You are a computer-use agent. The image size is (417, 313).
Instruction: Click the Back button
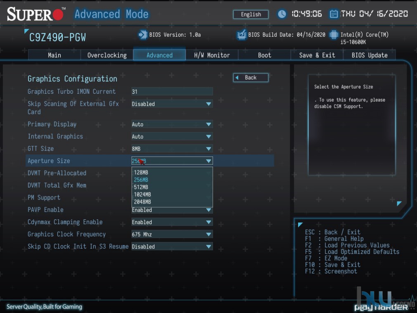251,78
